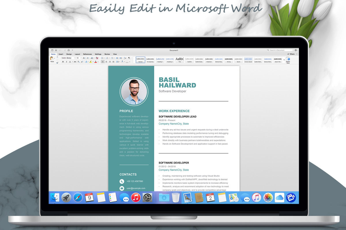Open line and paragraph spacing options

tap(118, 62)
